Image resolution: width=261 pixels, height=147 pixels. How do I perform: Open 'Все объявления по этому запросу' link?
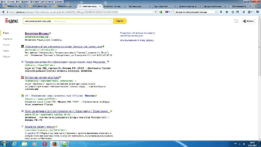(x=137, y=40)
